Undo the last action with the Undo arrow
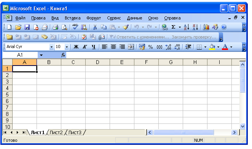This screenshot has width=252, height=149. click(136, 27)
